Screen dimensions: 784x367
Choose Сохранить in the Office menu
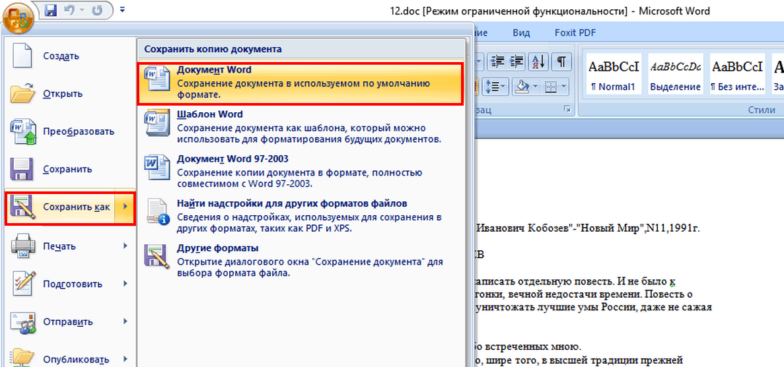point(69,169)
